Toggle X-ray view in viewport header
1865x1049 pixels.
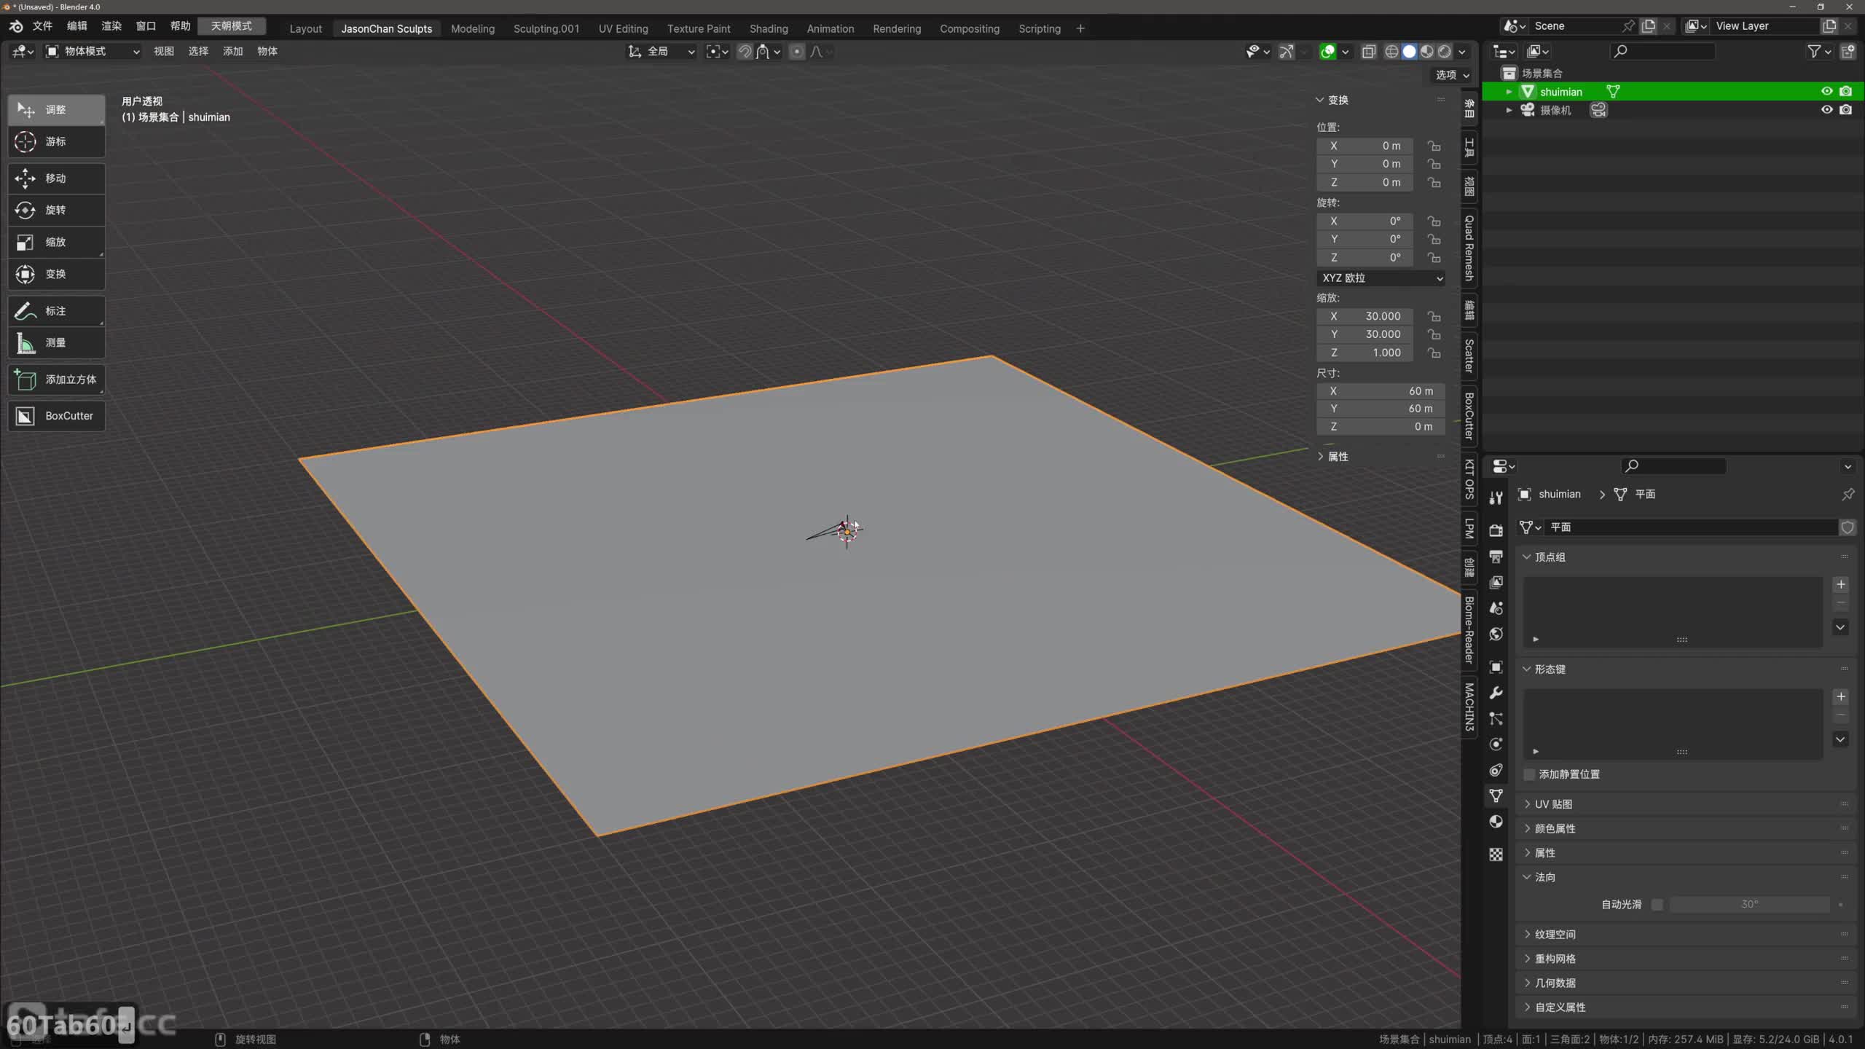[1368, 51]
